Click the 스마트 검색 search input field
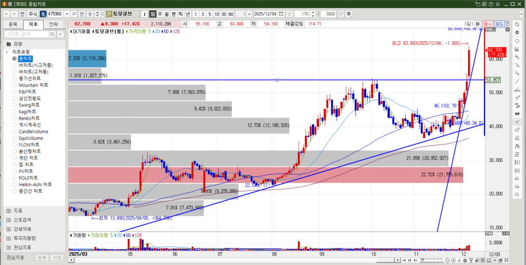526x265 pixels. tap(28, 34)
